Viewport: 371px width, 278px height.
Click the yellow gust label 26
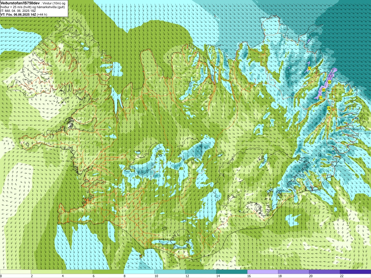coord(329,108)
